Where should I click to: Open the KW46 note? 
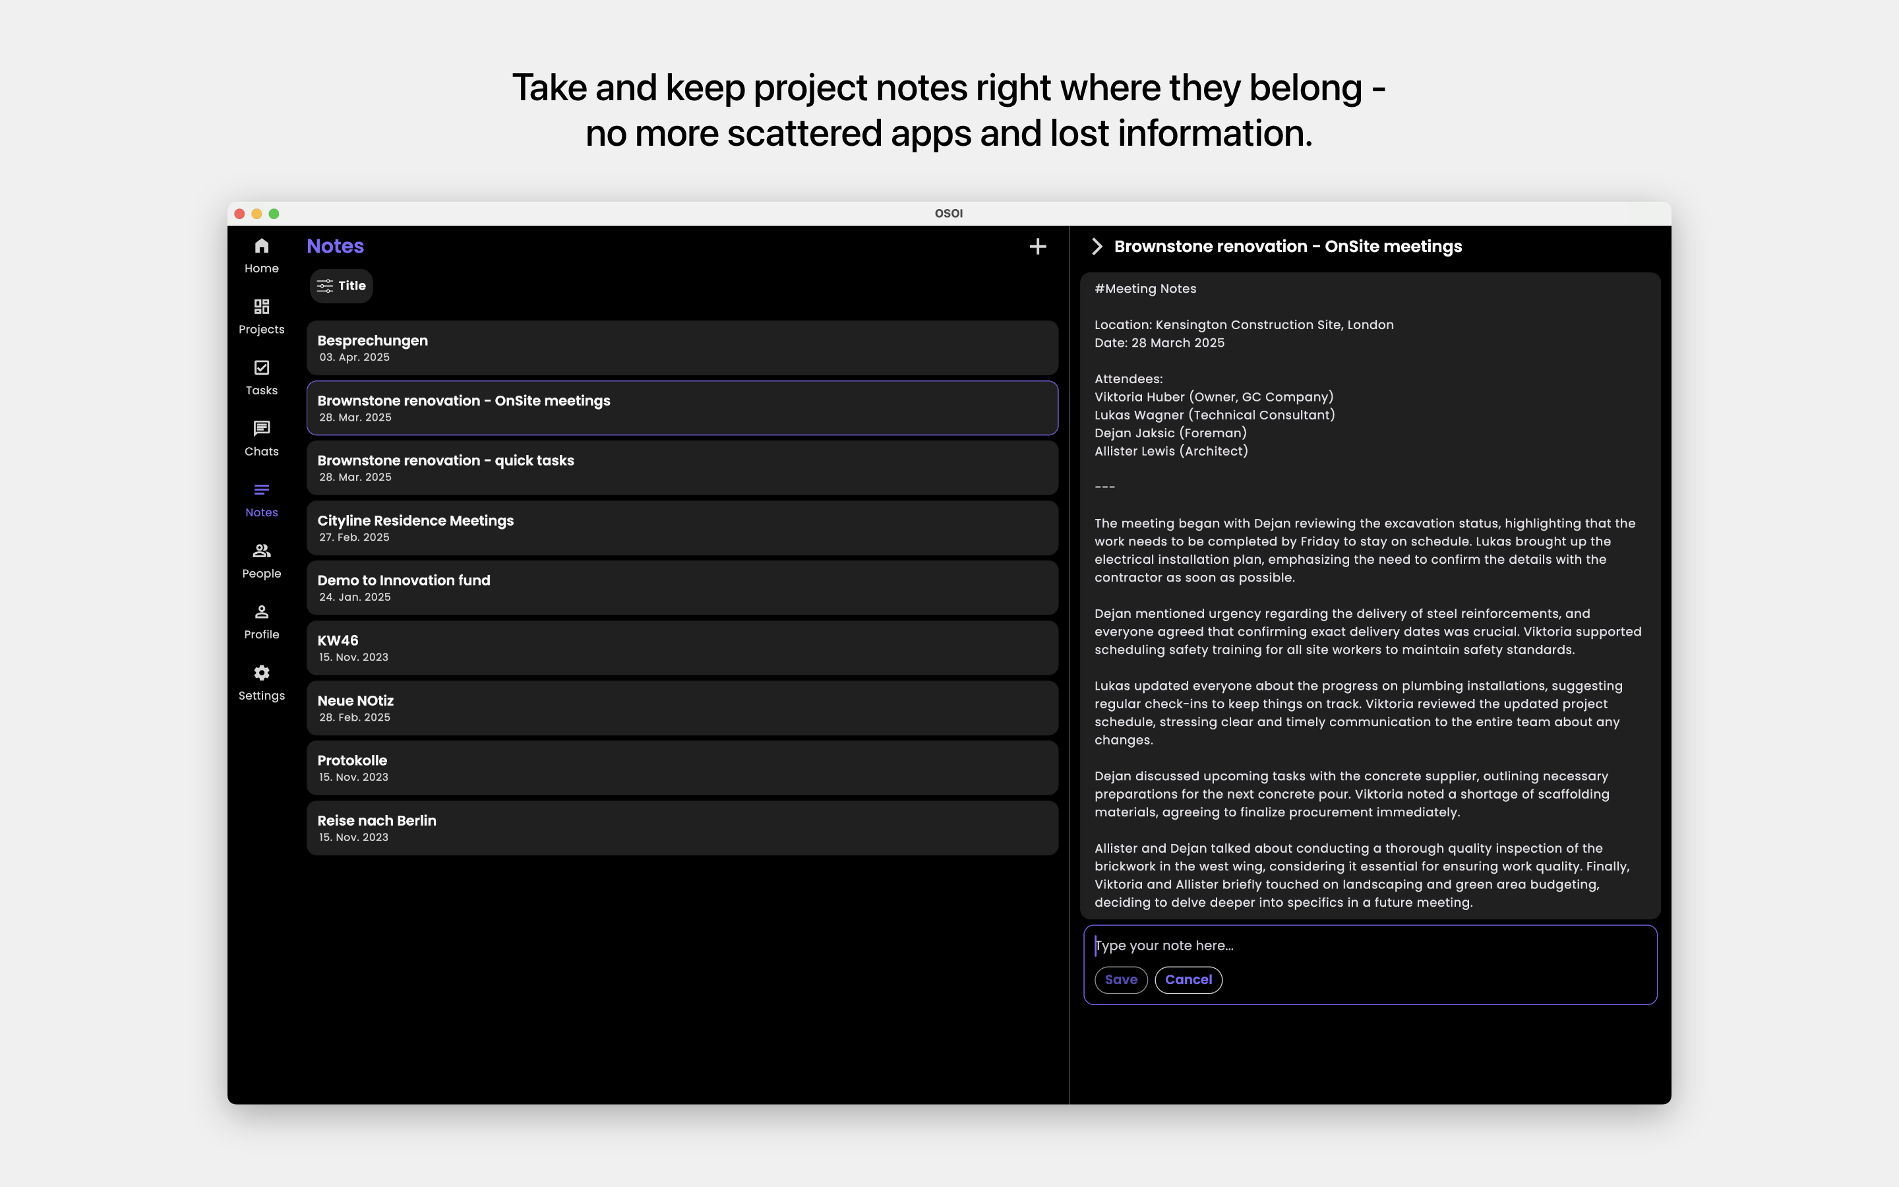click(x=682, y=648)
